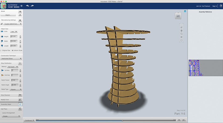Click the Fit to view icon
Image resolution: width=223 pixels, height=123 pixels.
tap(181, 37)
